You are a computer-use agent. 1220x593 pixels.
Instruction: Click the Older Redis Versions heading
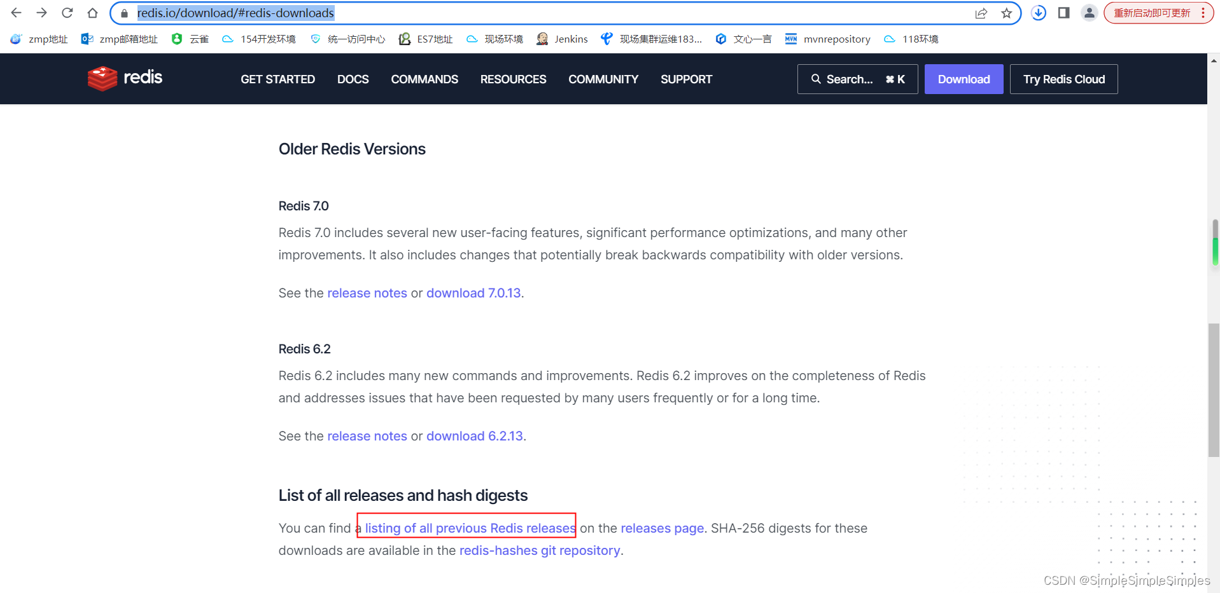coord(352,149)
